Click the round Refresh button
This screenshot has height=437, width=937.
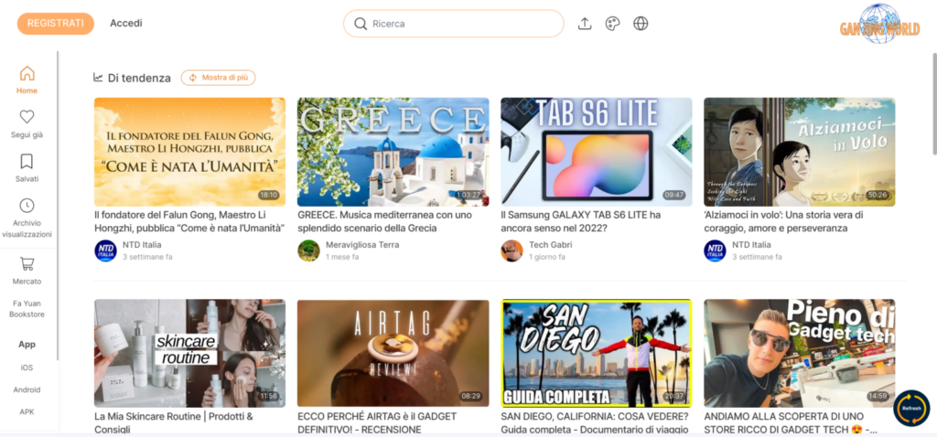(911, 408)
